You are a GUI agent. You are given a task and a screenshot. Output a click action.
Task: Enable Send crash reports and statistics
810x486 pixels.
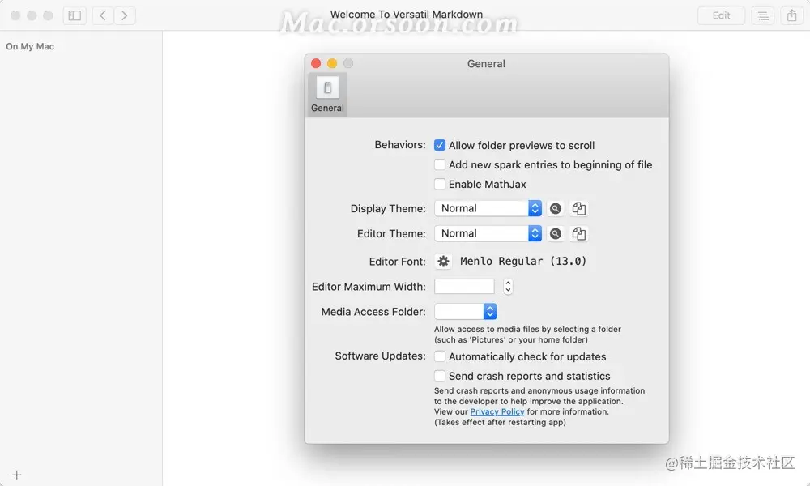coord(440,376)
